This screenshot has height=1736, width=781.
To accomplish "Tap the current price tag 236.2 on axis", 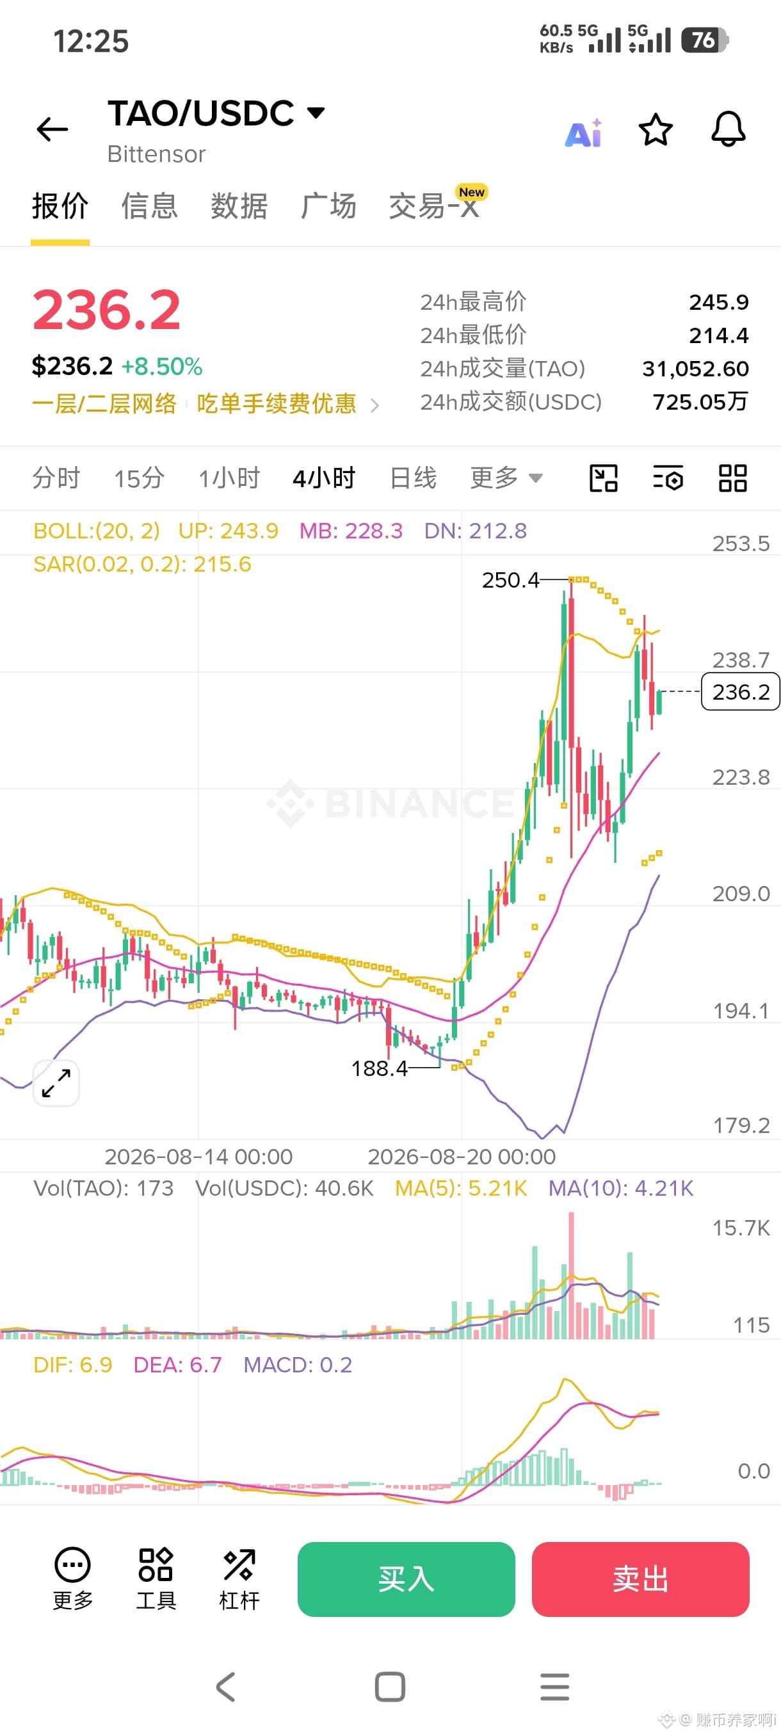I will coord(741,691).
